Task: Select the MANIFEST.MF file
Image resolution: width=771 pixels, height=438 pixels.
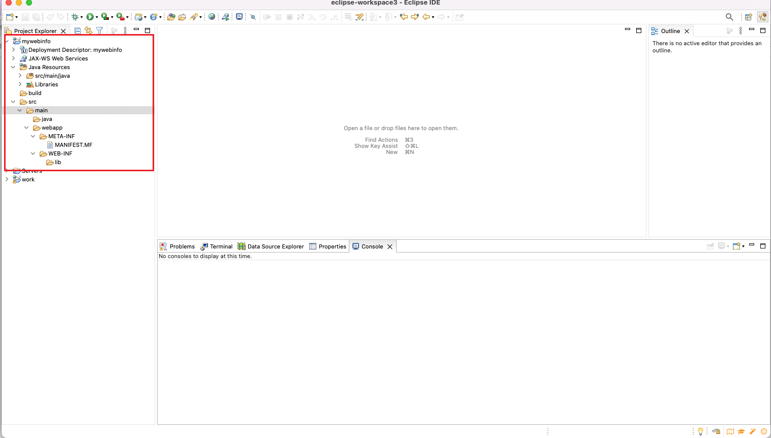Action: pyautogui.click(x=69, y=145)
